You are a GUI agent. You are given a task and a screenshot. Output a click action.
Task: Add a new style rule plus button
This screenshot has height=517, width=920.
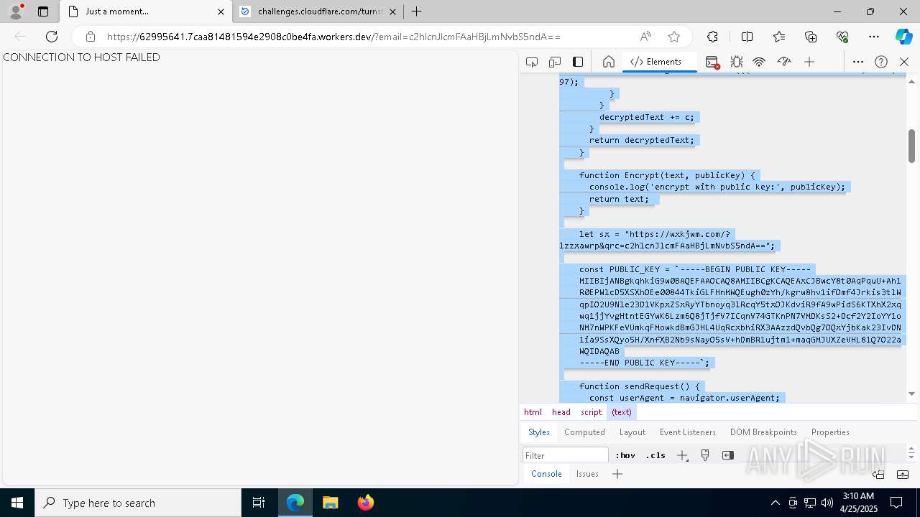[682, 455]
